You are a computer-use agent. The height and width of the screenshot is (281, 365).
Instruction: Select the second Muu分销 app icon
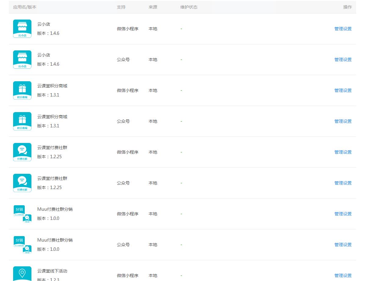pyautogui.click(x=22, y=244)
